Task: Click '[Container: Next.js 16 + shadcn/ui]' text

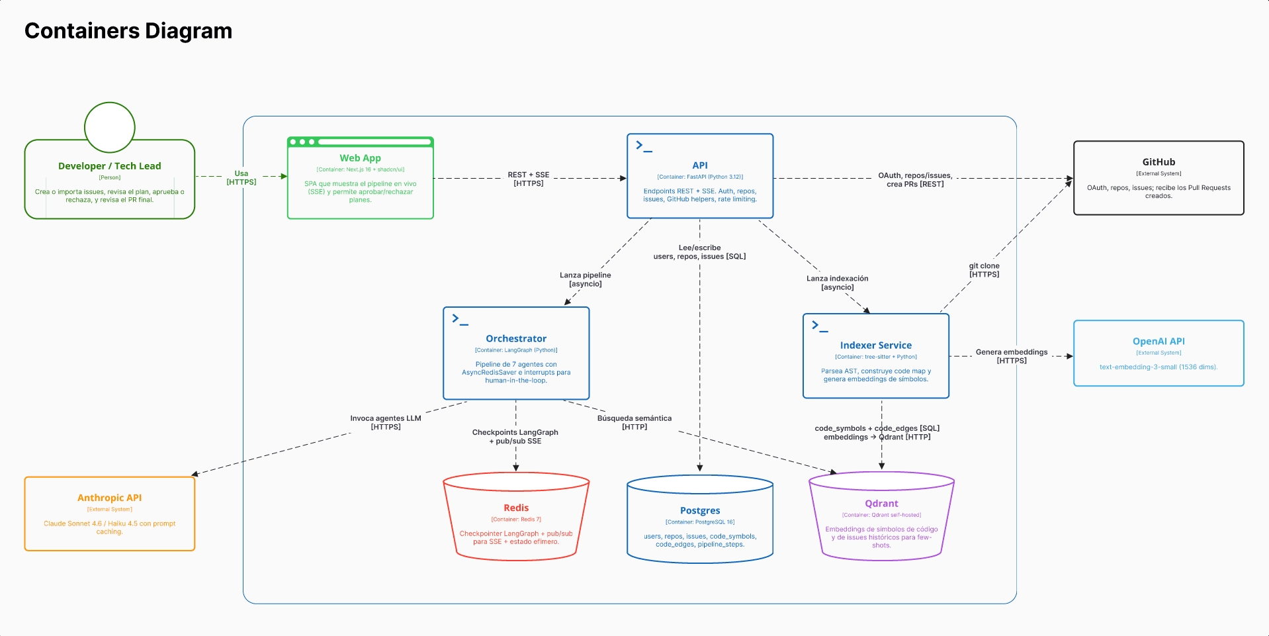Action: pos(361,169)
